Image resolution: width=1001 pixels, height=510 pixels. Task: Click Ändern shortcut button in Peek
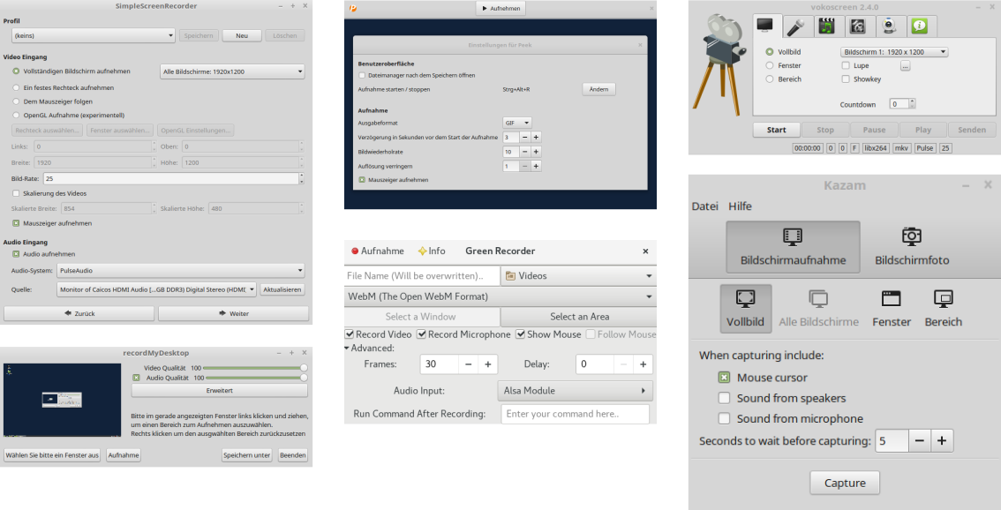(x=598, y=89)
